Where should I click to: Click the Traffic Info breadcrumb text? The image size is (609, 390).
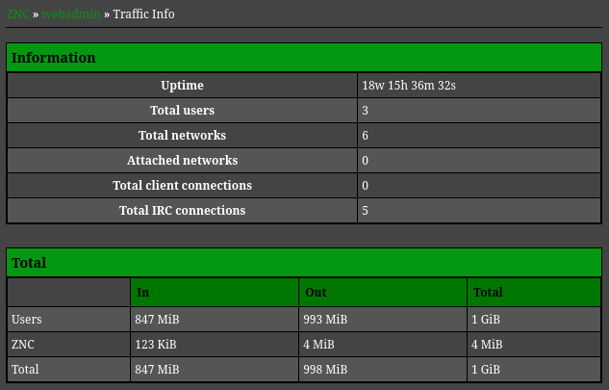click(143, 14)
